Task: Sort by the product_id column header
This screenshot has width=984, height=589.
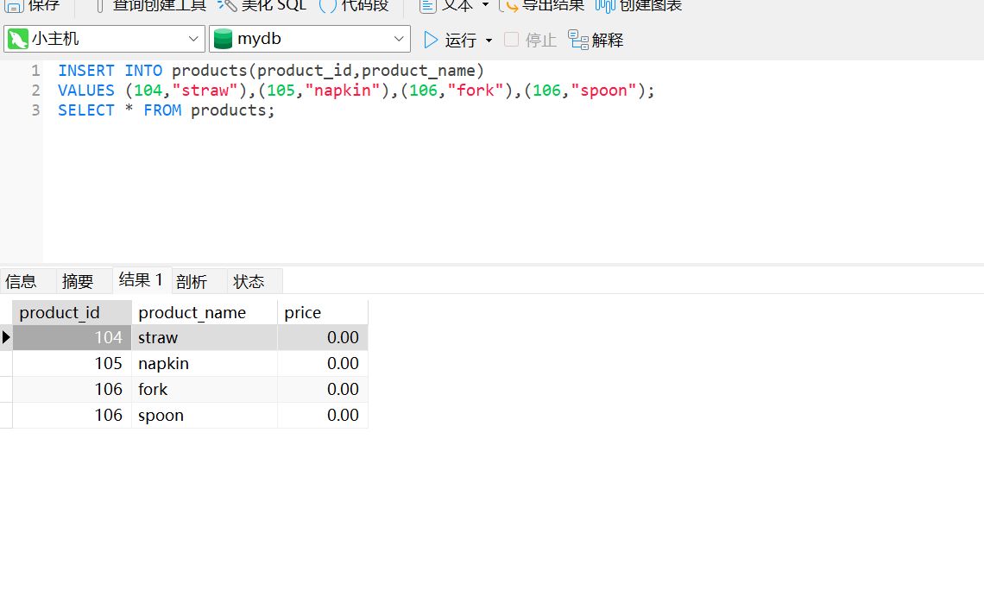Action: click(x=60, y=312)
